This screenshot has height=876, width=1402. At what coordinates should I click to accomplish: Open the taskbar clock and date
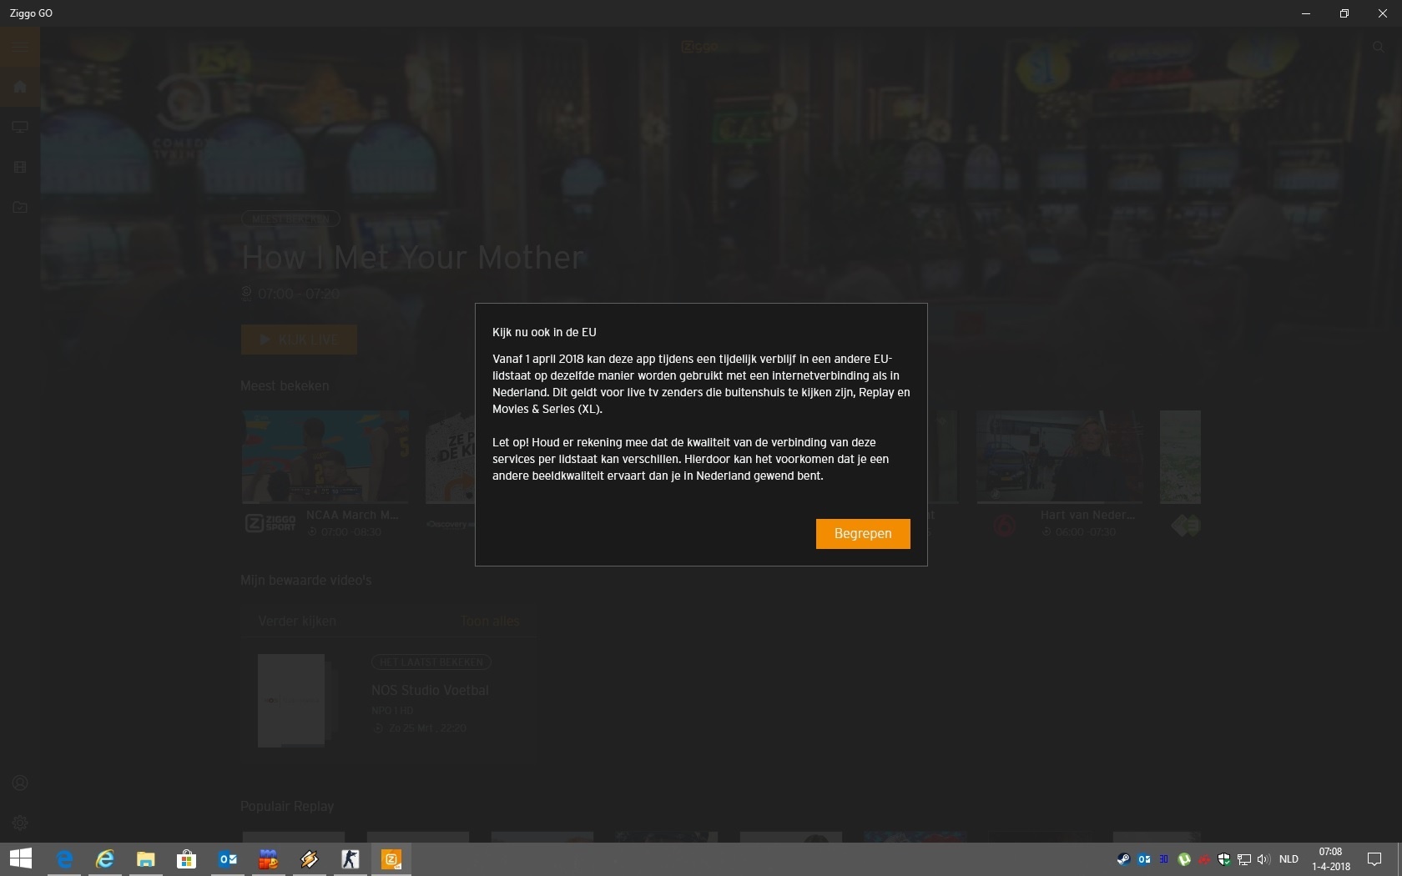[x=1331, y=859]
